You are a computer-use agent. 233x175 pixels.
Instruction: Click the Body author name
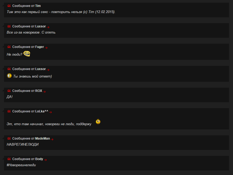[x=39, y=159]
